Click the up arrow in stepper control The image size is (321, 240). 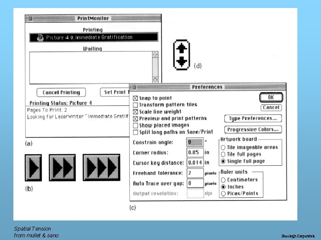(x=181, y=48)
